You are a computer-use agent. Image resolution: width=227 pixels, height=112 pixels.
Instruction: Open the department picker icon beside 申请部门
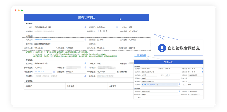click(x=117, y=27)
